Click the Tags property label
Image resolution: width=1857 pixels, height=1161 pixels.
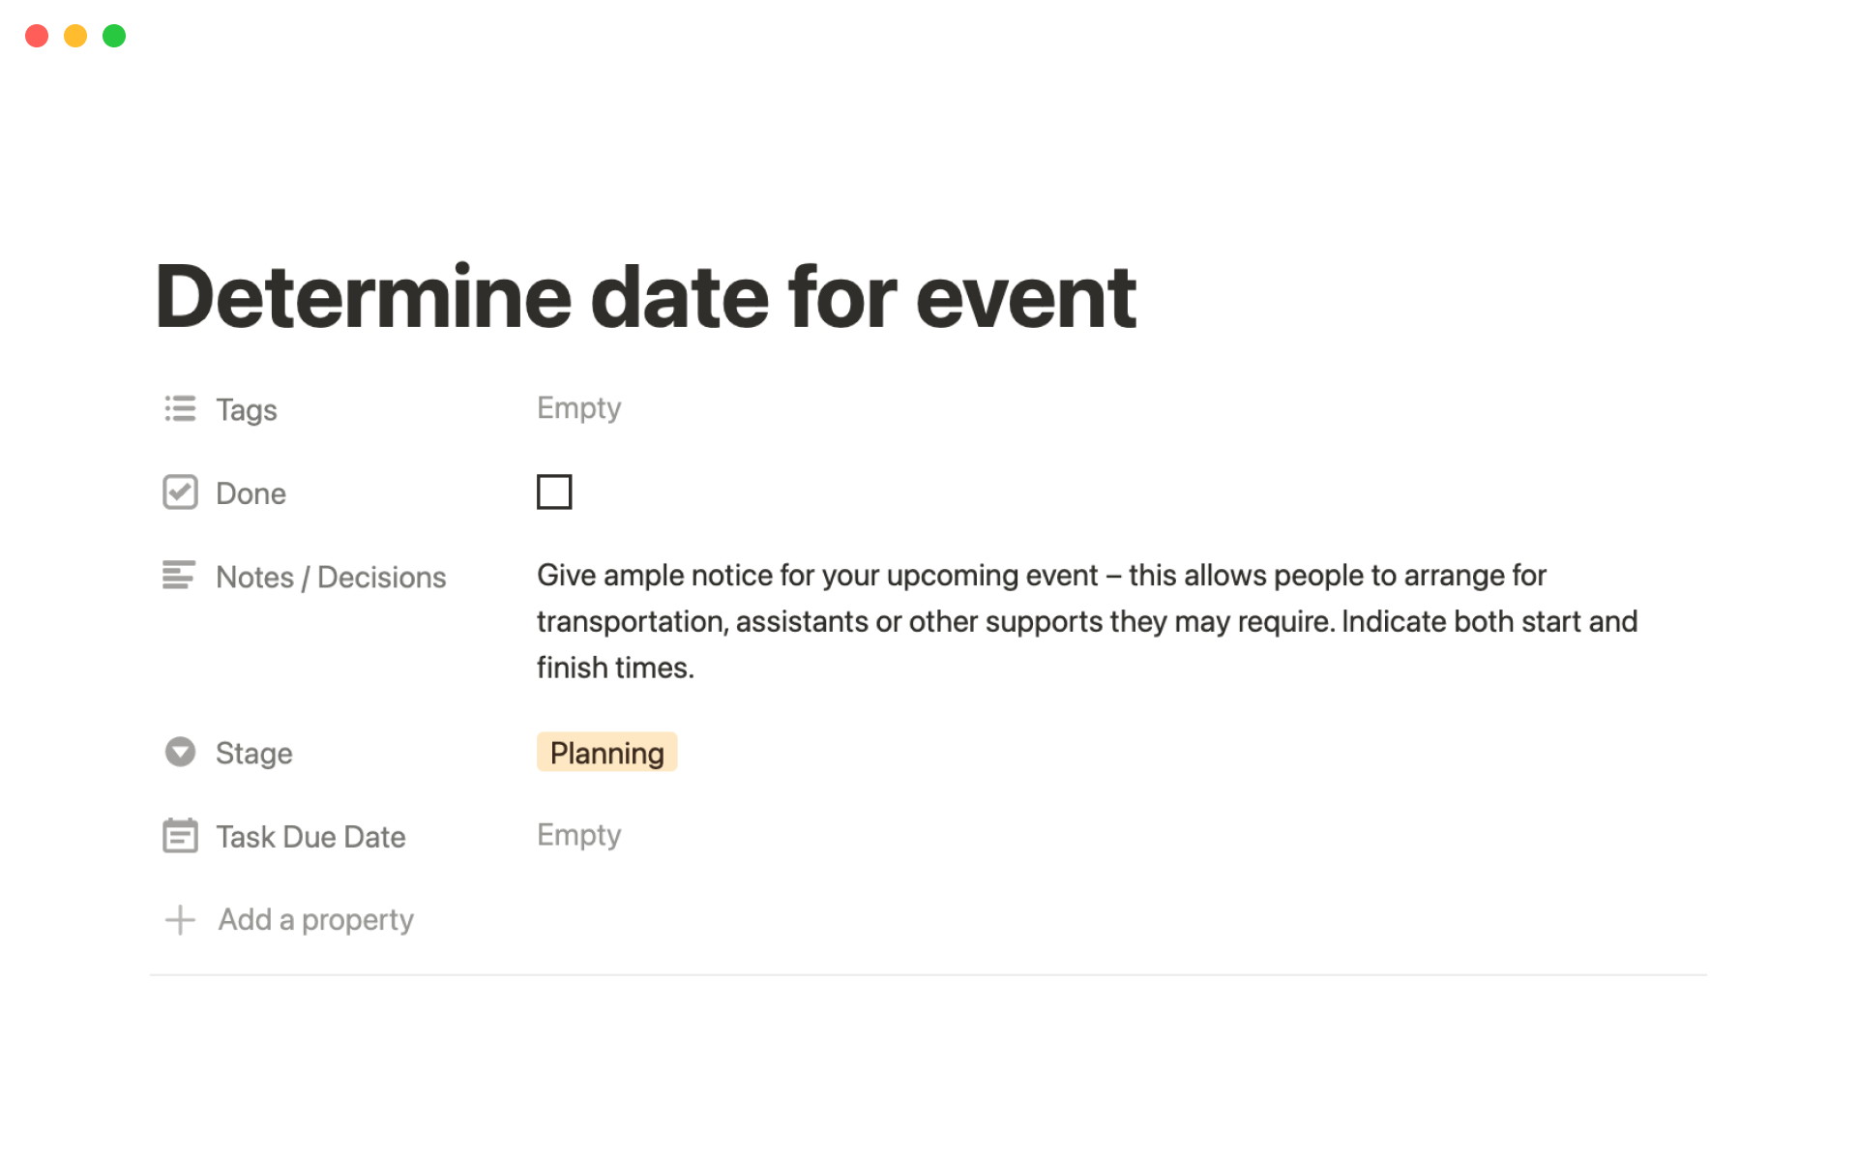pos(247,410)
